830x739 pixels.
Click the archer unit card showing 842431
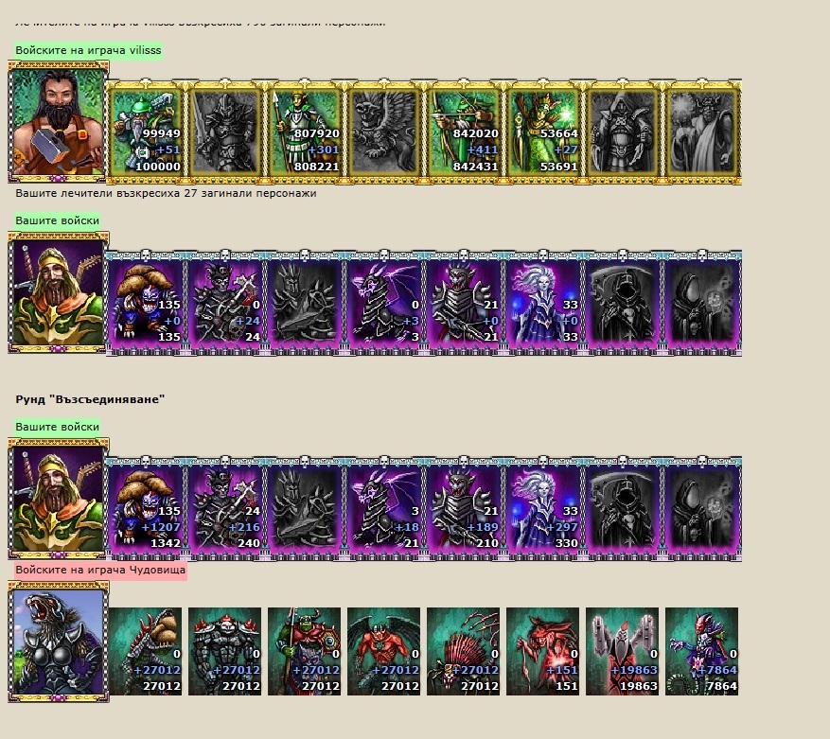pyautogui.click(x=463, y=132)
